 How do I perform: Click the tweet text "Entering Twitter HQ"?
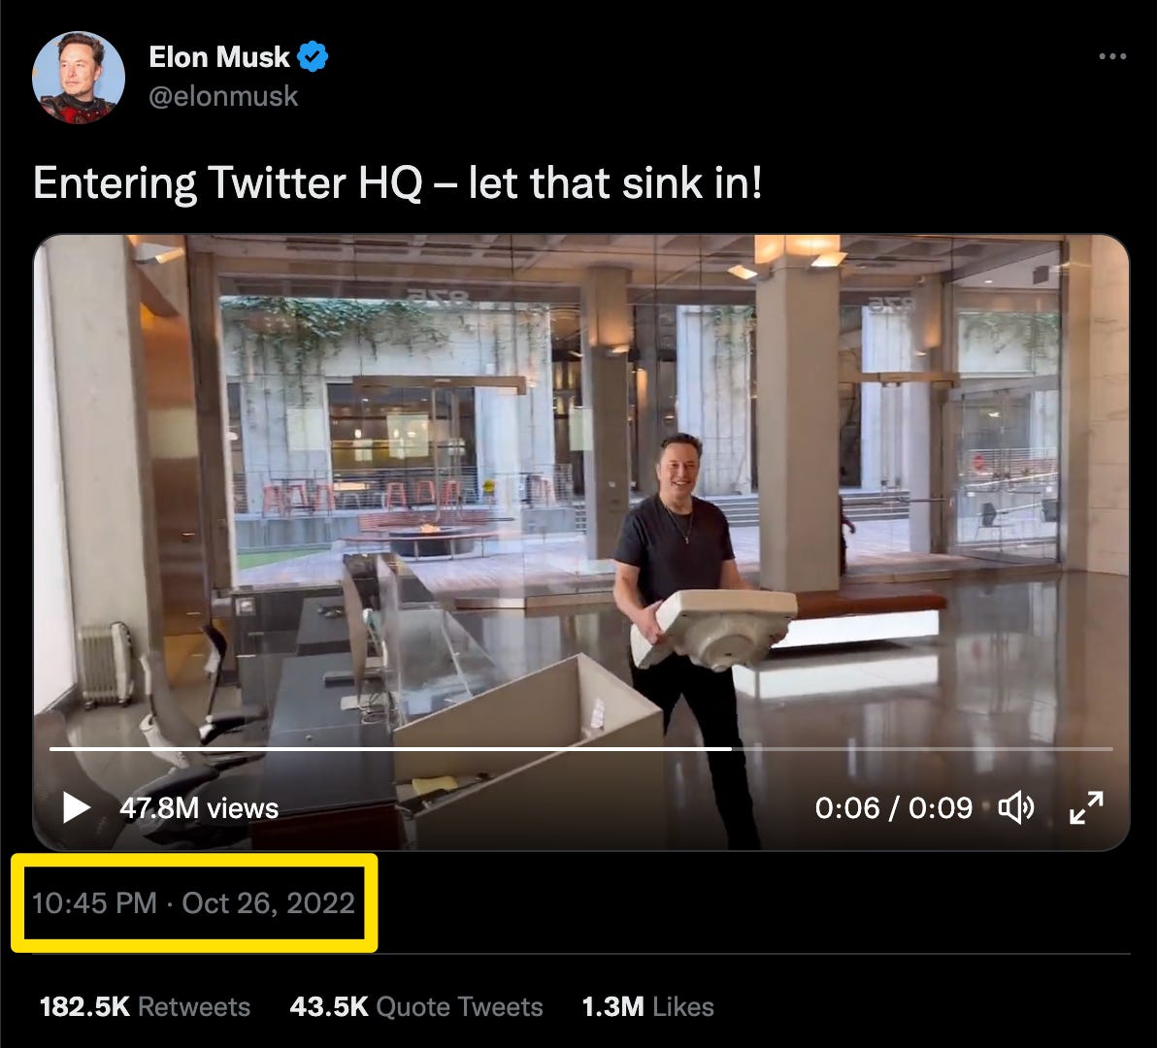tap(228, 182)
